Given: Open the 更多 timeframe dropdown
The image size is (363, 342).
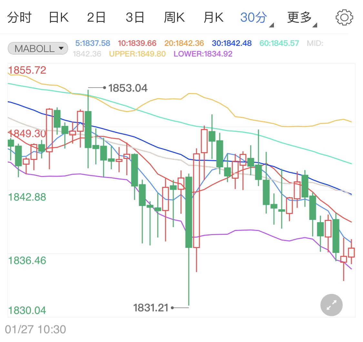Looking at the screenshot, I should coord(299,17).
